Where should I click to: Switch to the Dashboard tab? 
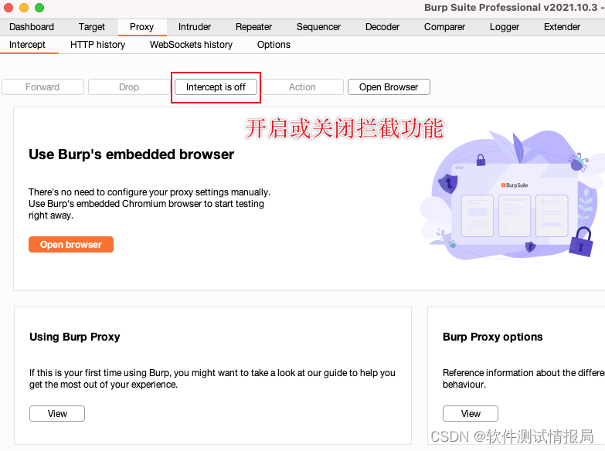click(x=32, y=27)
